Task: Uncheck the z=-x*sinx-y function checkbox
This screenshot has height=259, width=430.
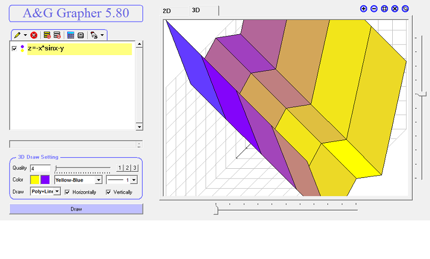Action: (14, 49)
